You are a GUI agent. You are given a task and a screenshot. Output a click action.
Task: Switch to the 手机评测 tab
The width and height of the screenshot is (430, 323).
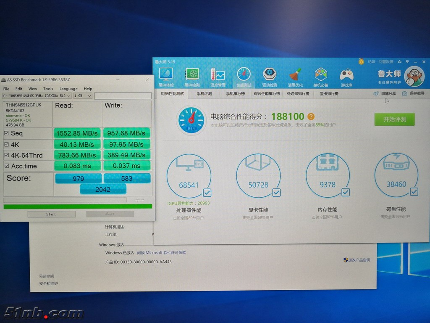click(x=205, y=93)
